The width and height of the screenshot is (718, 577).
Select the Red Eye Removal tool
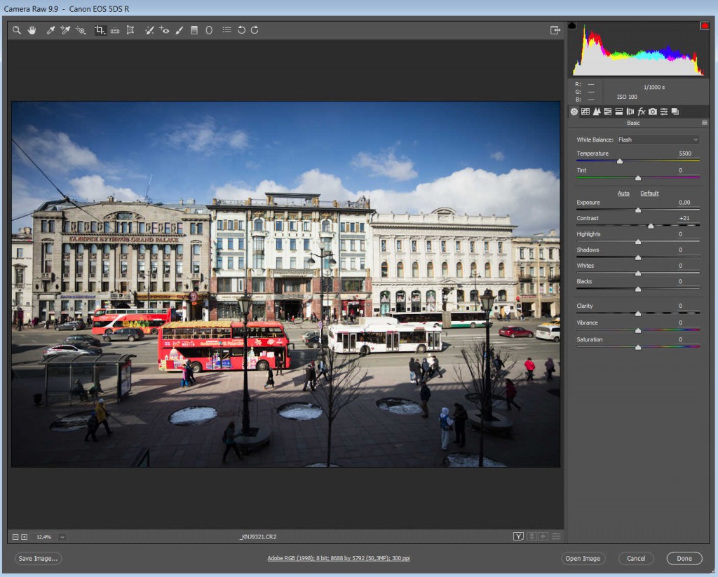(x=164, y=30)
